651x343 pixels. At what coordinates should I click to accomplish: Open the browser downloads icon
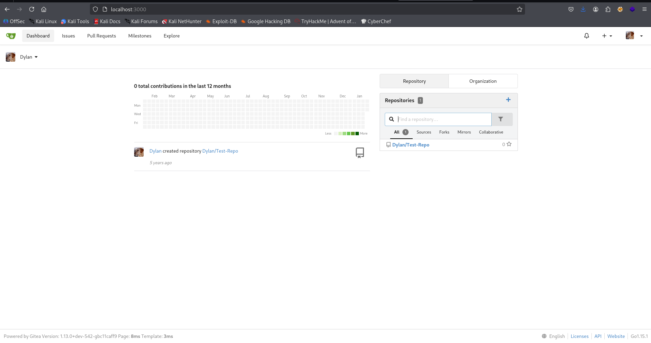(583, 9)
